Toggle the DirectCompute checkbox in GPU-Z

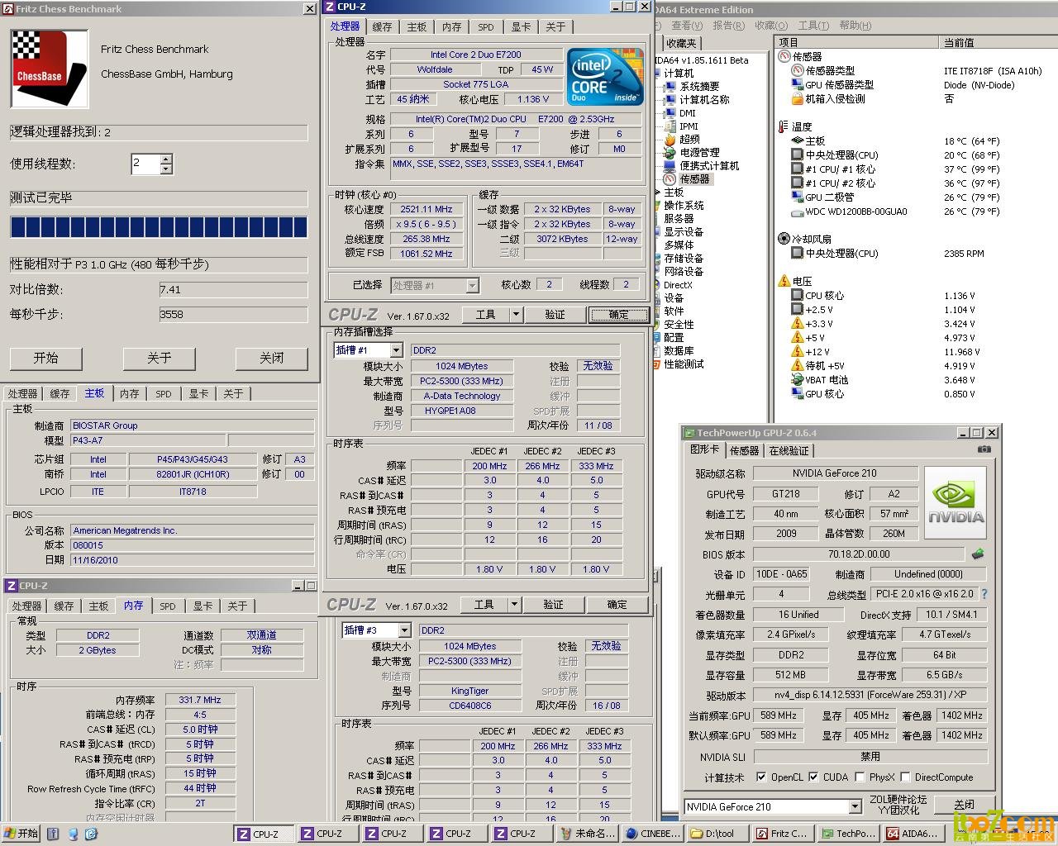tap(905, 777)
